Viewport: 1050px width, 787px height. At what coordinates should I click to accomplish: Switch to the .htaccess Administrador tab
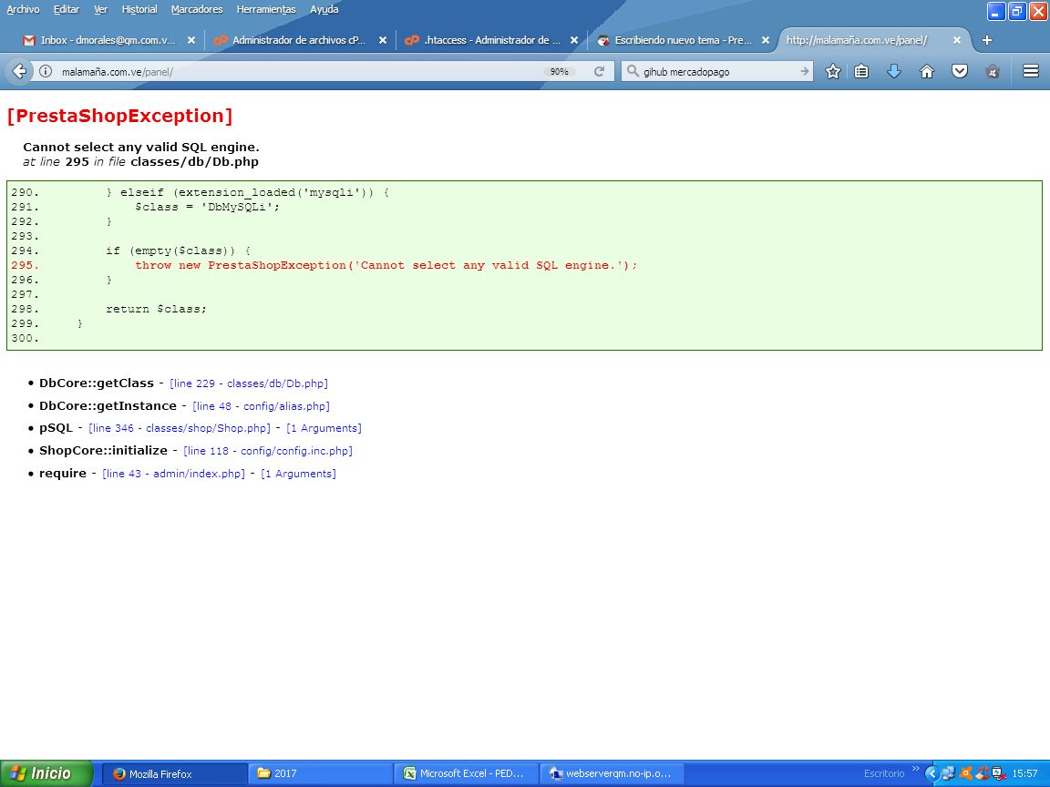click(491, 40)
